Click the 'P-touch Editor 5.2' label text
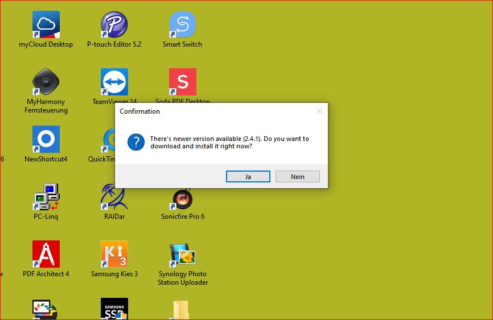Image resolution: width=493 pixels, height=320 pixels. pyautogui.click(x=114, y=44)
